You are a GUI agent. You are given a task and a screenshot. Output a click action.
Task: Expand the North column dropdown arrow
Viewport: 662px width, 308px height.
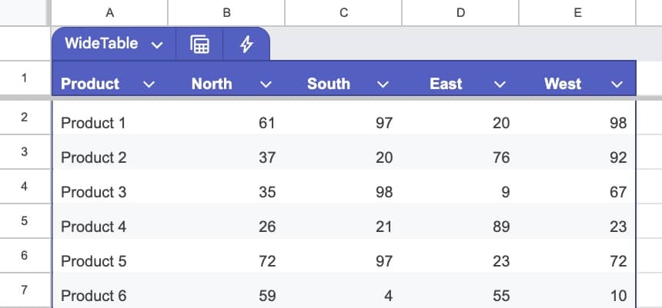266,84
